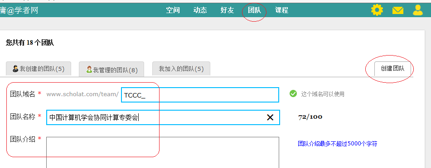
Task: Open messages via the yellow envelope icon
Action: click(398, 10)
